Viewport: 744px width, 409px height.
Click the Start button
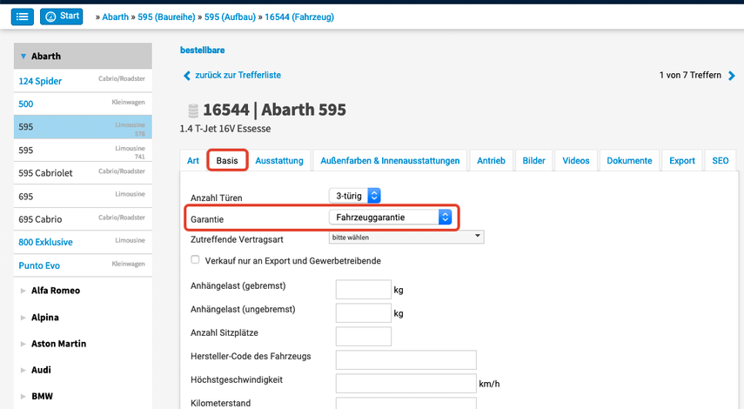(61, 17)
